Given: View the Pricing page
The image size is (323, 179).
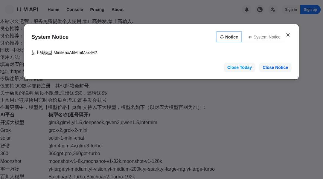Looking at the screenshot, I should (97, 10).
